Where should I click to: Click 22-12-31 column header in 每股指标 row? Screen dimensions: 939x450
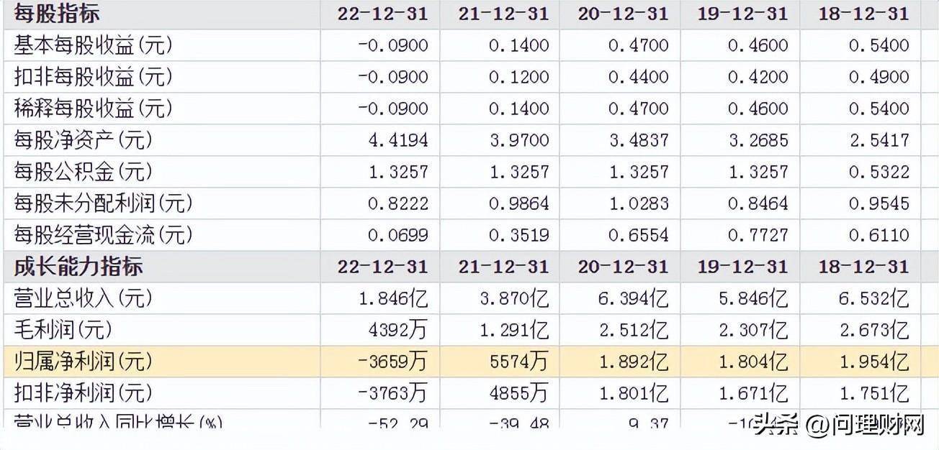(x=382, y=14)
